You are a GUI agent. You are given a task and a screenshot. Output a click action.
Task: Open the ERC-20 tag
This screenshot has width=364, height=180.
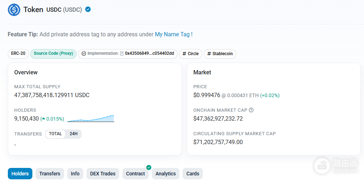click(19, 54)
